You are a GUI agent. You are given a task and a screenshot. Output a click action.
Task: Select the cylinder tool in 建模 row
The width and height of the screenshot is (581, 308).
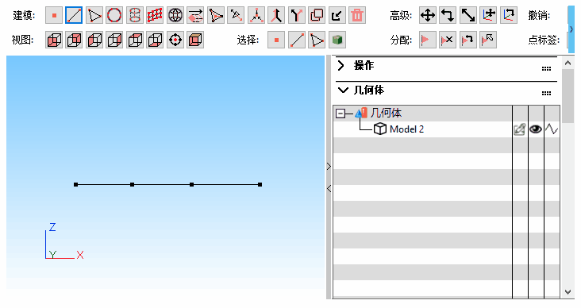(x=134, y=15)
